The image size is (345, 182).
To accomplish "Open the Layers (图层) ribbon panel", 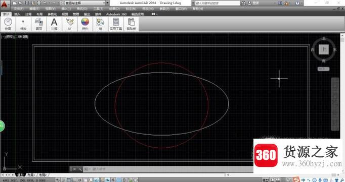I will pyautogui.click(x=39, y=24).
